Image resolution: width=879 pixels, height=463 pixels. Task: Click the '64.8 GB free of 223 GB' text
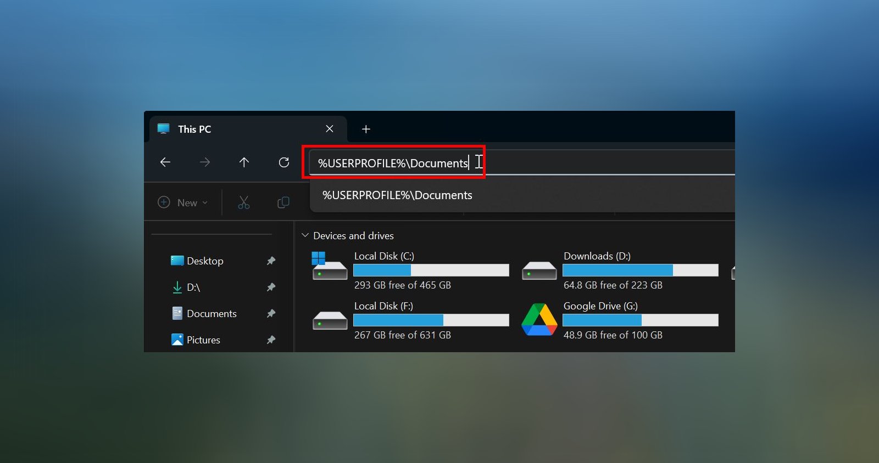tap(613, 285)
